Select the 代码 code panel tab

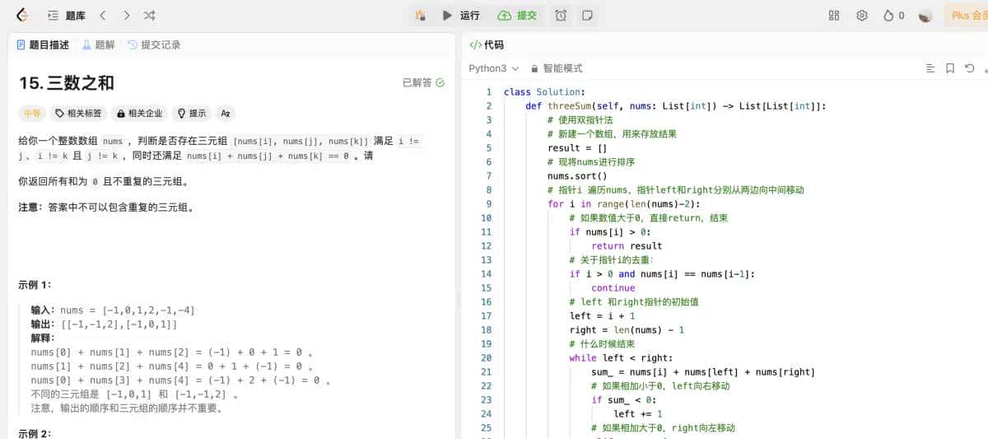pos(487,45)
